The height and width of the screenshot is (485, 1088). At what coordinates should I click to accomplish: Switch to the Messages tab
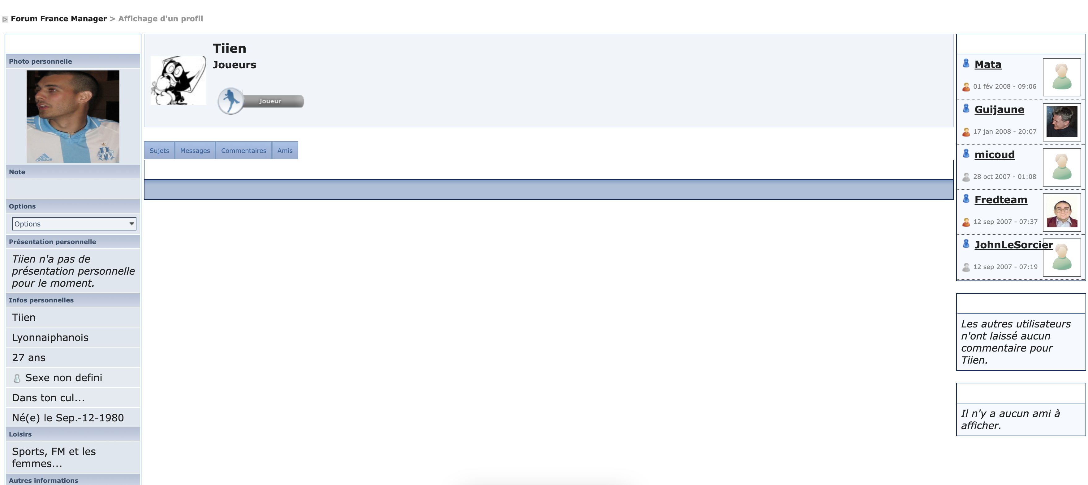pyautogui.click(x=195, y=150)
